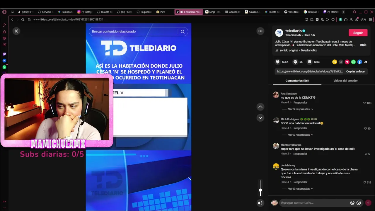Bookmark page with toolbar heart icon
The height and width of the screenshot is (211, 375).
pyautogui.click(x=333, y=20)
